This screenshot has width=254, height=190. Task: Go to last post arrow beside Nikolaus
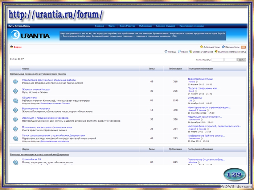coord(199,162)
